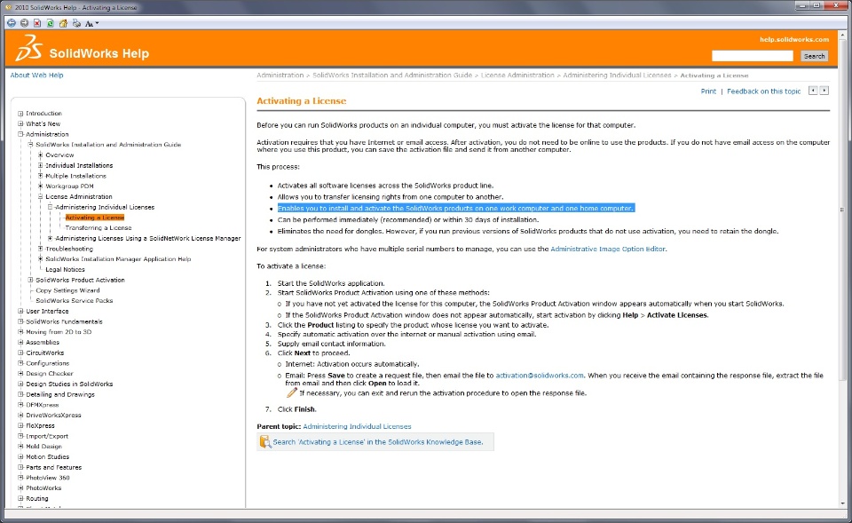Expand the Overview tree node
Screen dimensions: 852x523
(x=40, y=155)
